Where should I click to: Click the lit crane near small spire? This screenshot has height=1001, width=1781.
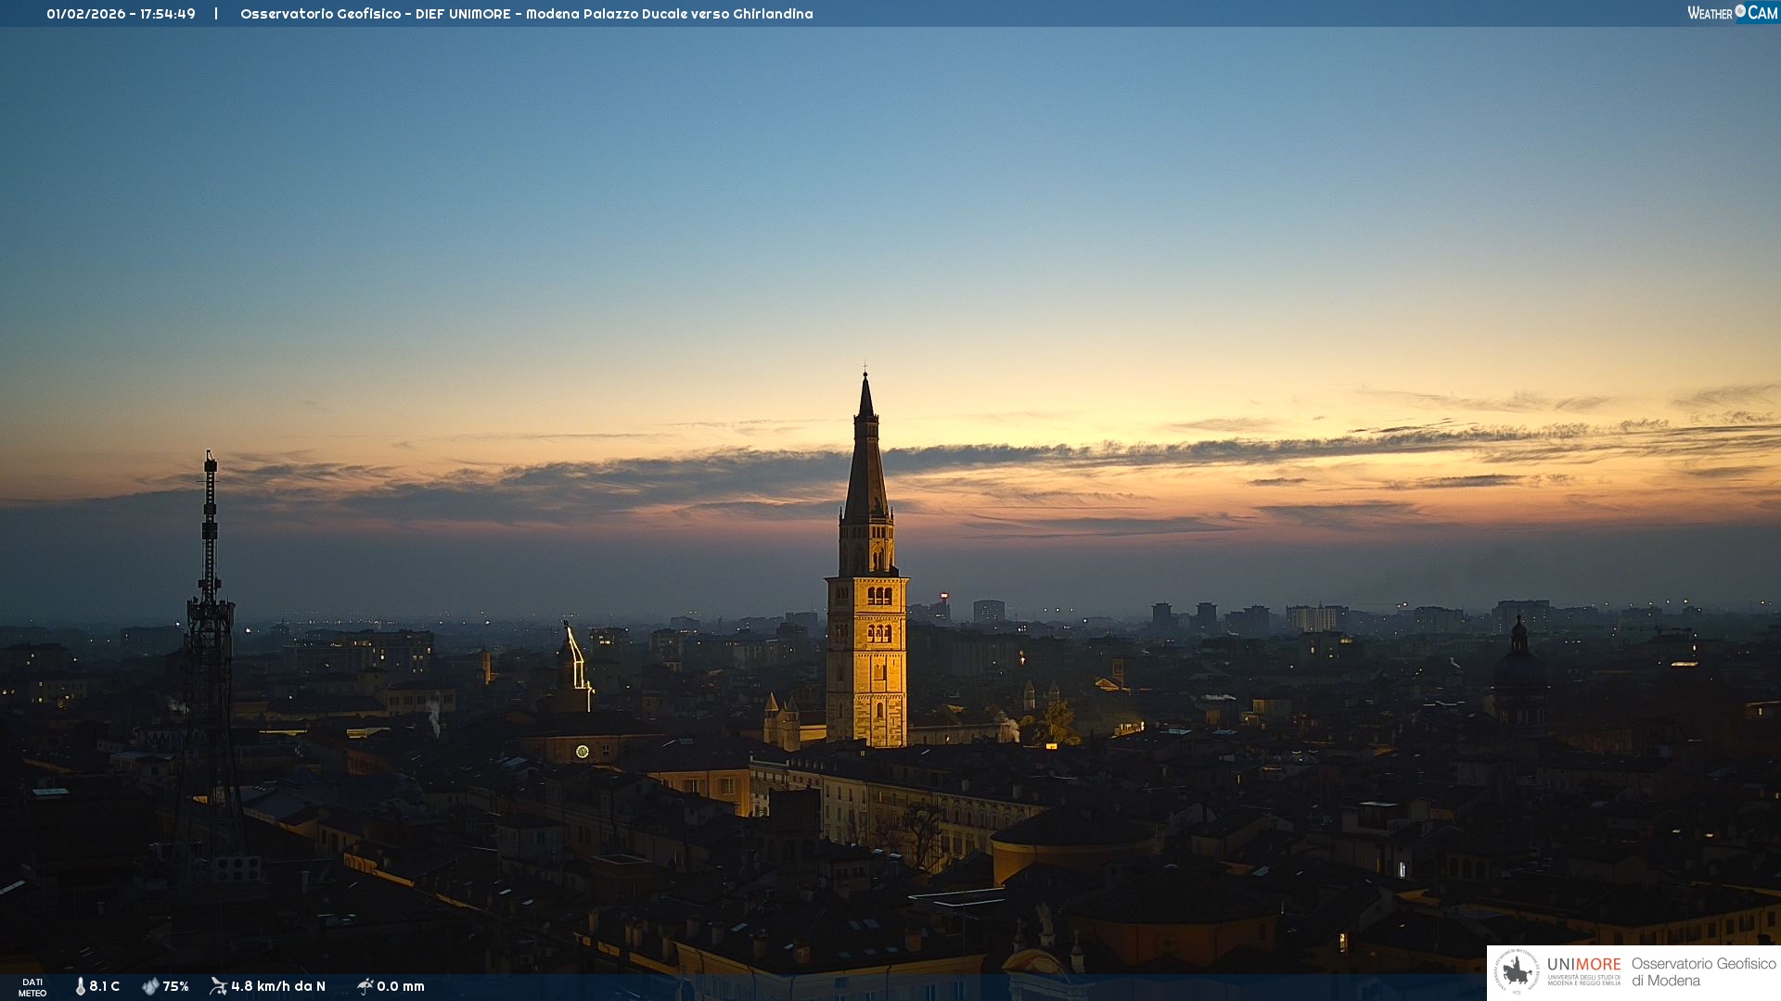pos(577,658)
